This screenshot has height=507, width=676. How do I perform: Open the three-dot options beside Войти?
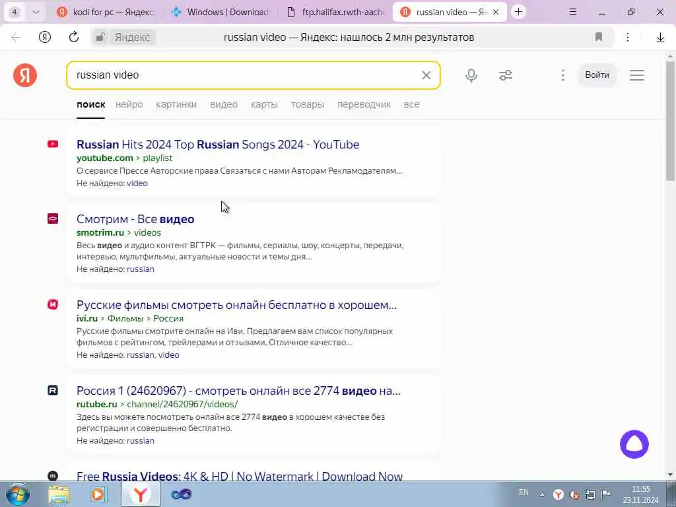[x=562, y=75]
